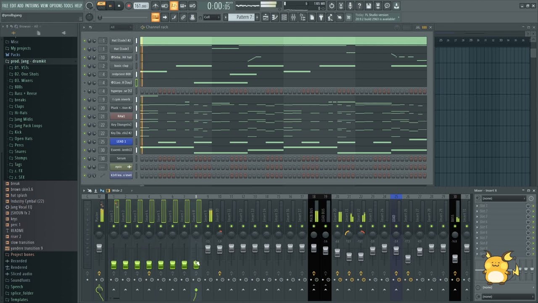Image resolution: width=538 pixels, height=303 pixels.
Task: Click the RAW1 channel button
Action: [121, 117]
